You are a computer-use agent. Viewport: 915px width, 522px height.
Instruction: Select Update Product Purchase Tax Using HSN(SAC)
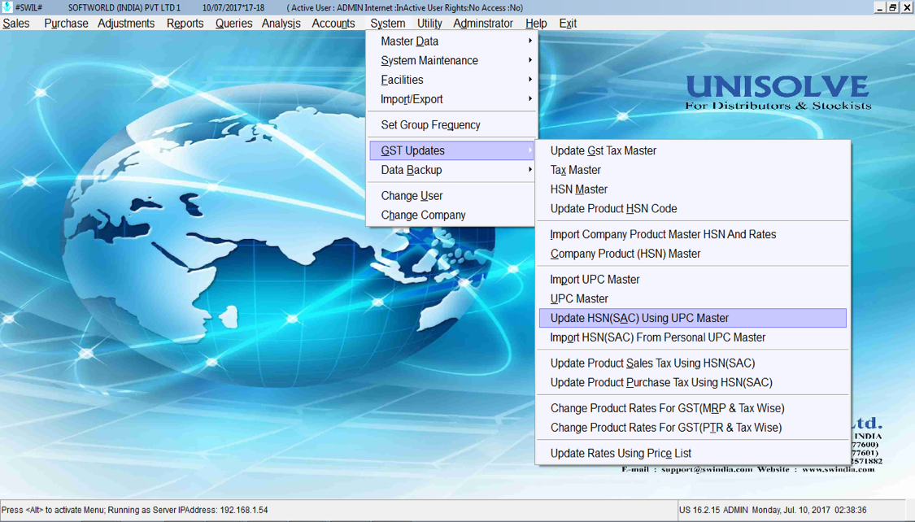[x=693, y=382]
